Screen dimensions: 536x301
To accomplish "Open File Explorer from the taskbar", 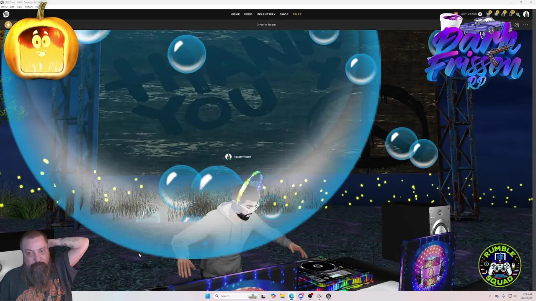I will 282,296.
